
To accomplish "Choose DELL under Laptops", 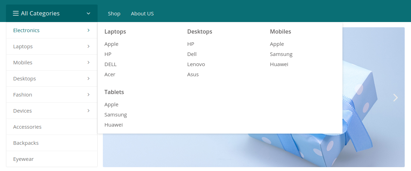I will pos(110,64).
